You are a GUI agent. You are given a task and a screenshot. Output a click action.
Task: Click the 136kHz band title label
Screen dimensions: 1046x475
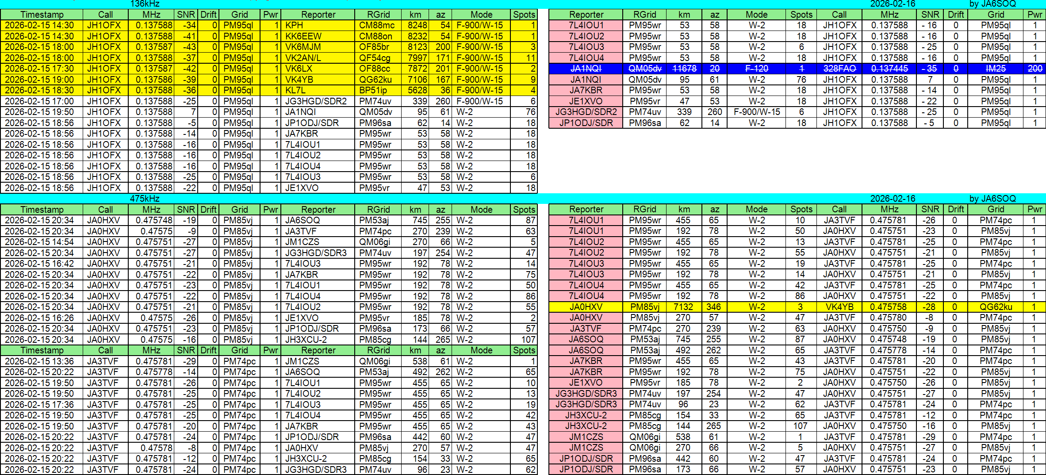point(145,4)
